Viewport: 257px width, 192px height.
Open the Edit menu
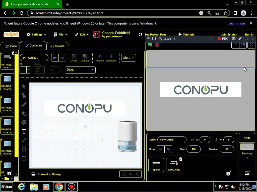tap(82, 34)
